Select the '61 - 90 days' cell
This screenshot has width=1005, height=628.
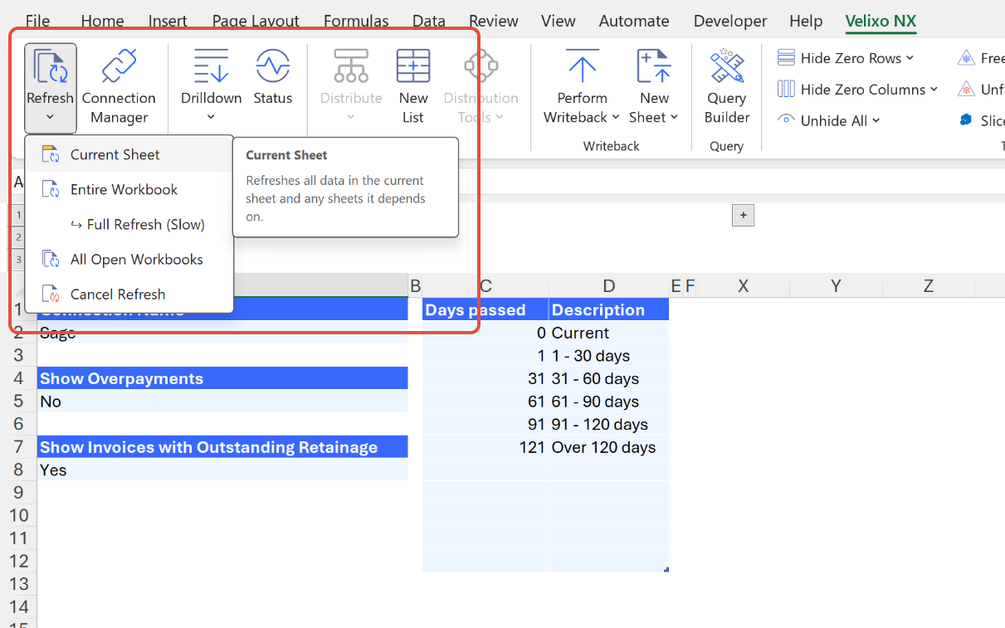click(609, 401)
